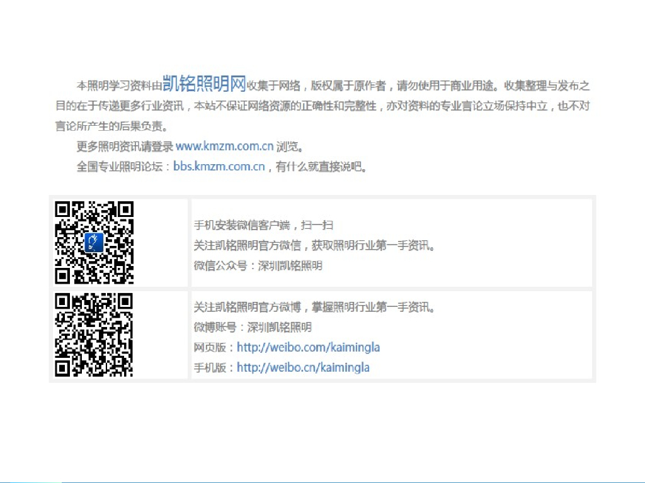Open the http://weibo.cn/kaimingla mobile version link

click(x=303, y=367)
